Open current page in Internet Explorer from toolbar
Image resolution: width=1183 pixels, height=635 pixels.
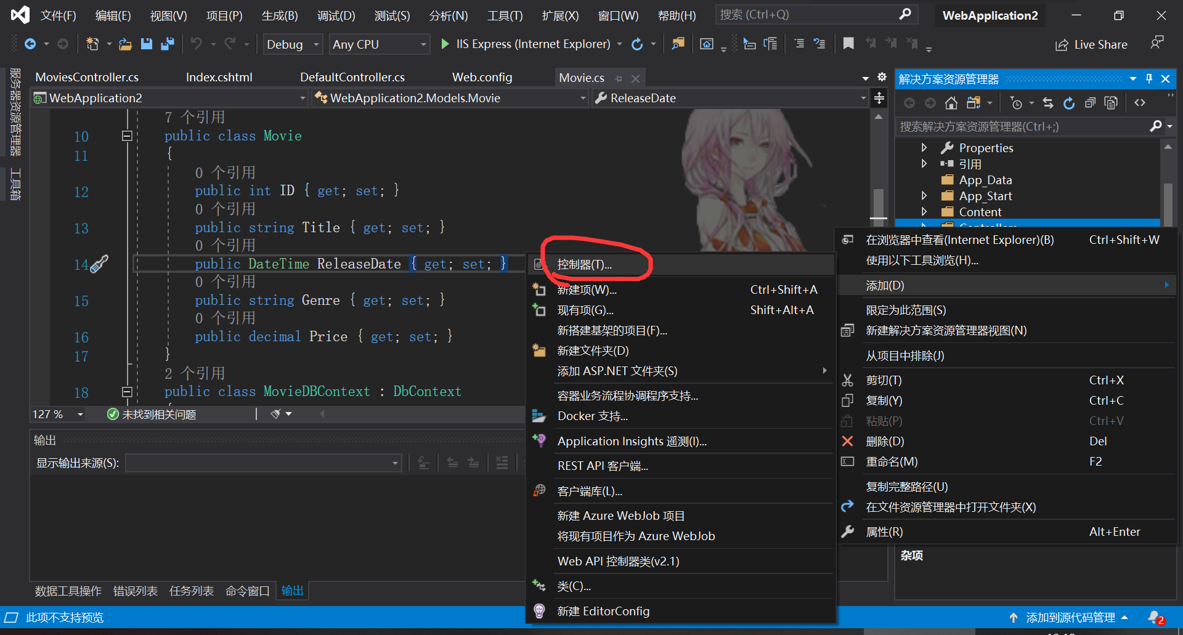706,44
